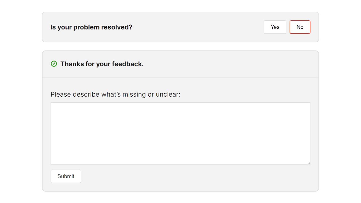Screen dimensions: 361x203
Task: Click the textarea resize grip icon
Action: point(308,163)
